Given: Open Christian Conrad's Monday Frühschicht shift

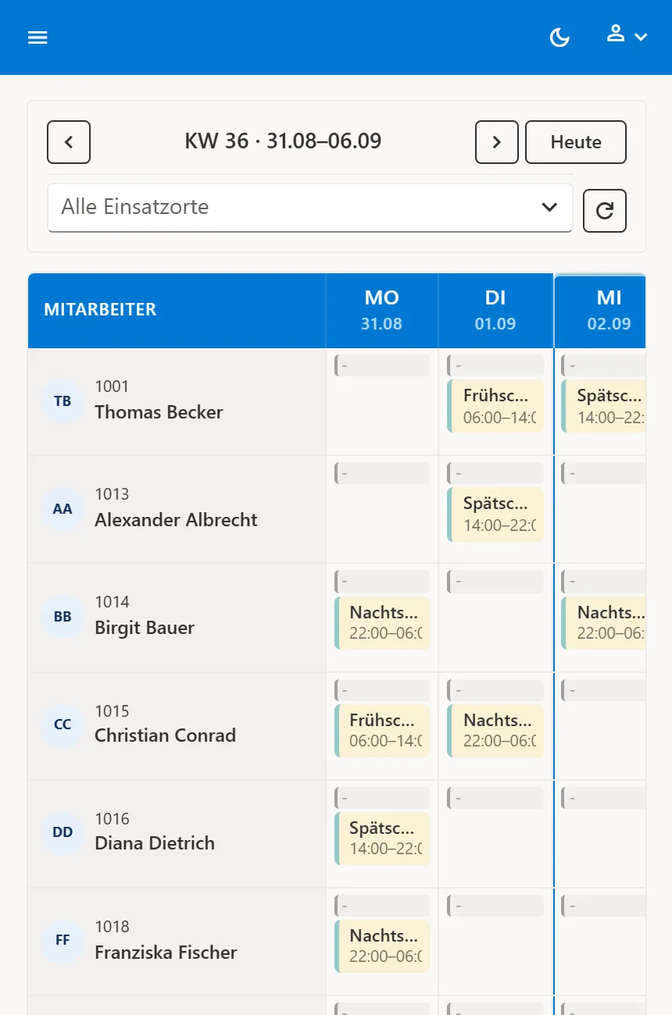Looking at the screenshot, I should point(382,731).
